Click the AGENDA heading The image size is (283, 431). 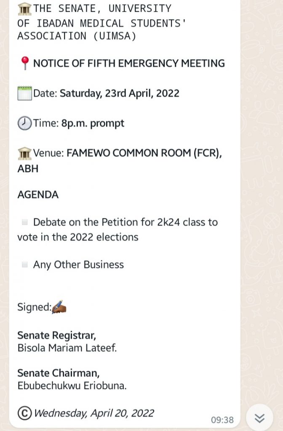(38, 194)
